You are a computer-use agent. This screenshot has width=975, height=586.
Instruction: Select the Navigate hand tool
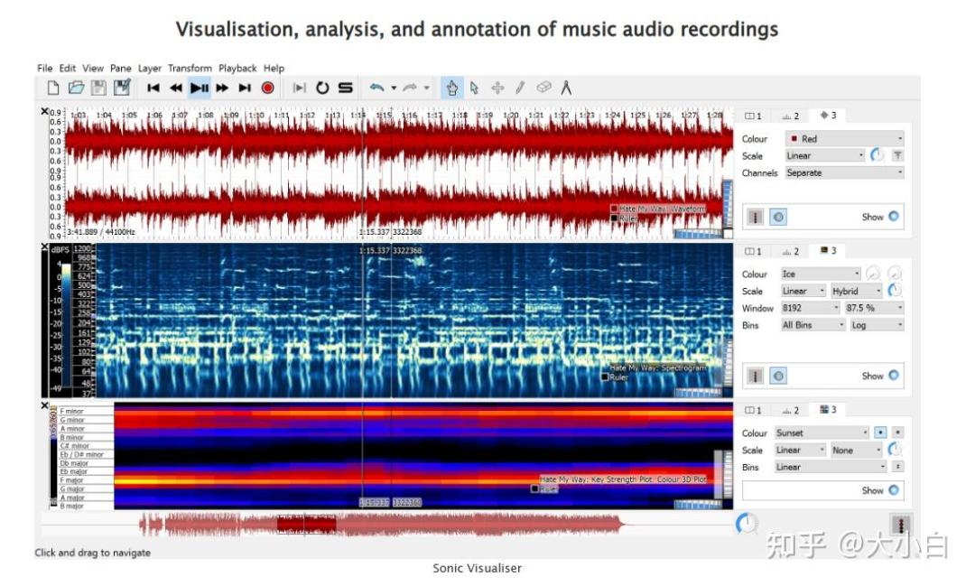click(x=452, y=88)
